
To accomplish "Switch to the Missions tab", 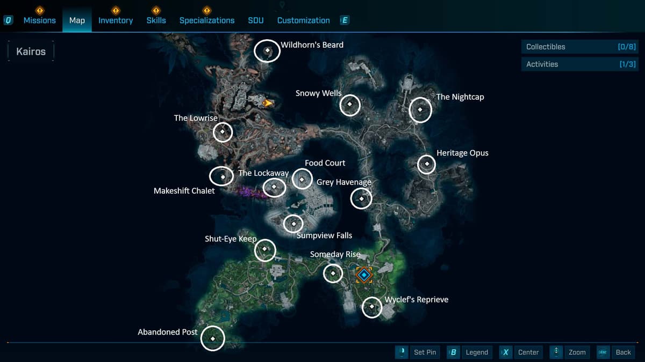I will [39, 20].
